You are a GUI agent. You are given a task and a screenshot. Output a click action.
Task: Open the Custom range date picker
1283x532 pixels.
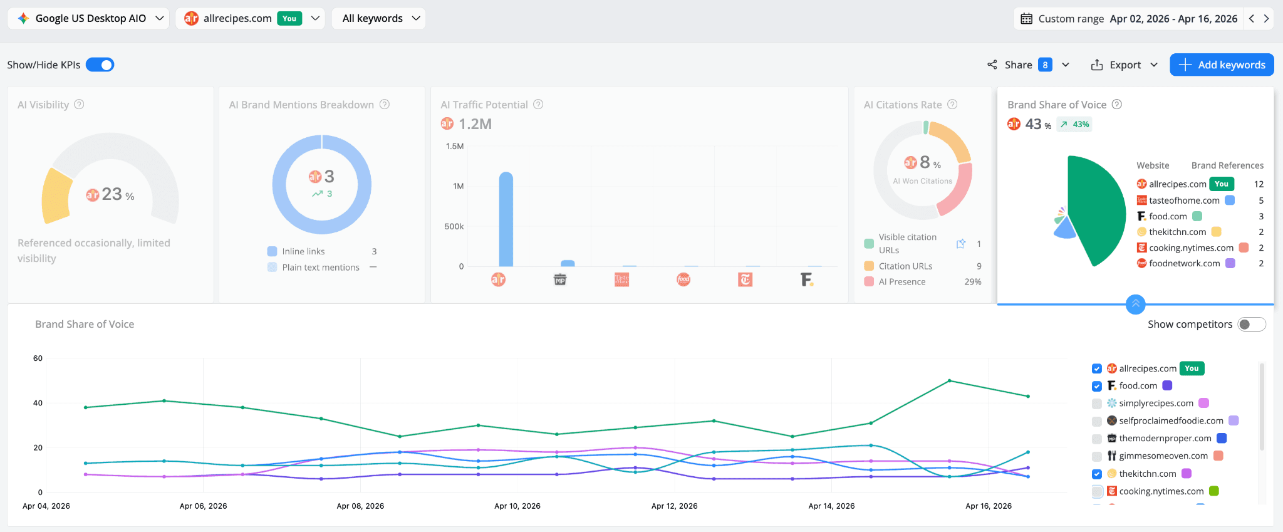[x=1128, y=18]
